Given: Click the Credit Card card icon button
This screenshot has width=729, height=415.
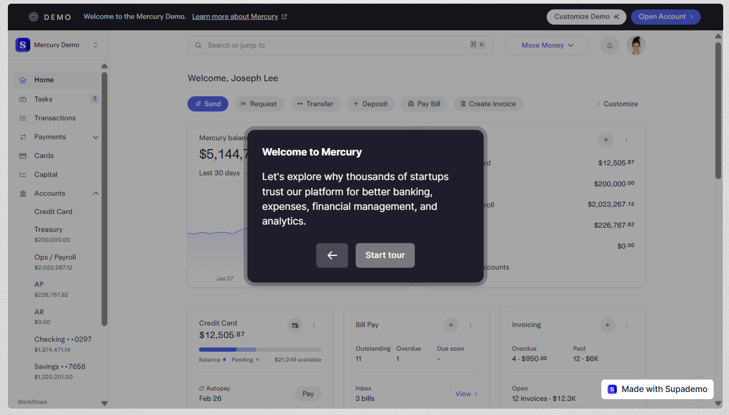Looking at the screenshot, I should 295,325.
